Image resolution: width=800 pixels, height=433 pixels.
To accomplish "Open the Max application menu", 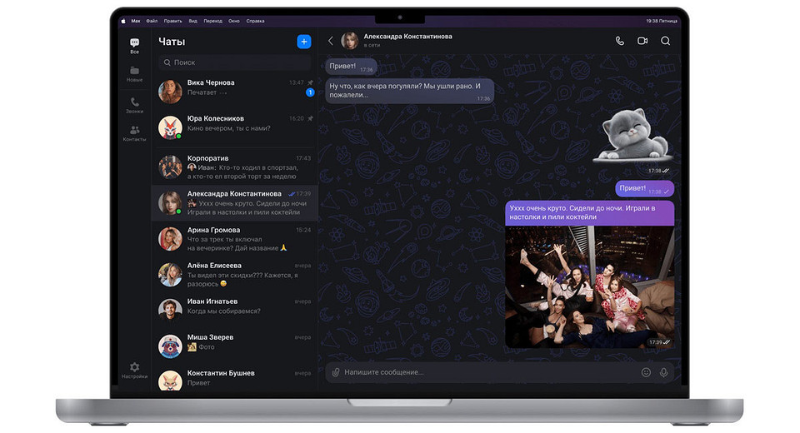I will (x=135, y=21).
